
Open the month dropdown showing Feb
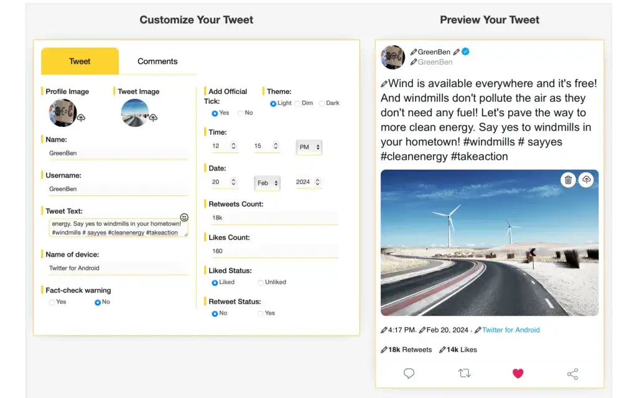coord(267,183)
